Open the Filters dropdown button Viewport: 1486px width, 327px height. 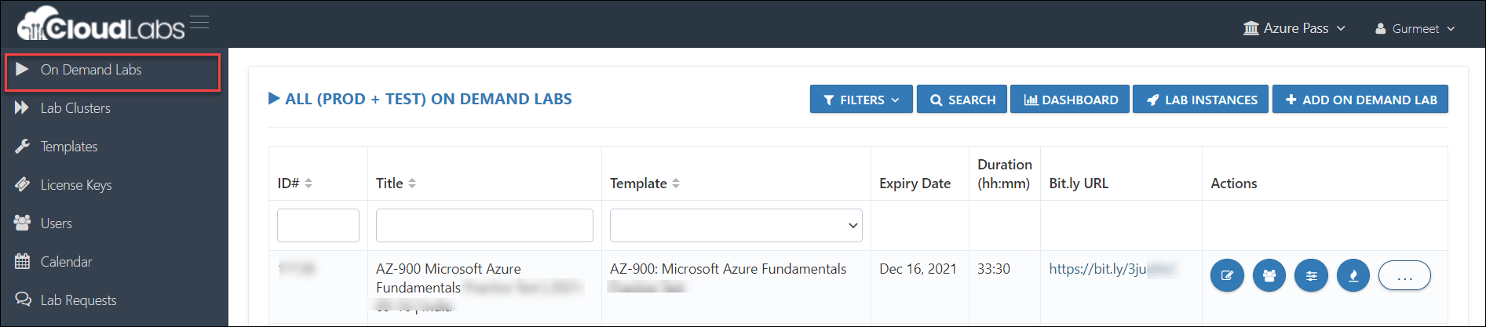[x=861, y=100]
